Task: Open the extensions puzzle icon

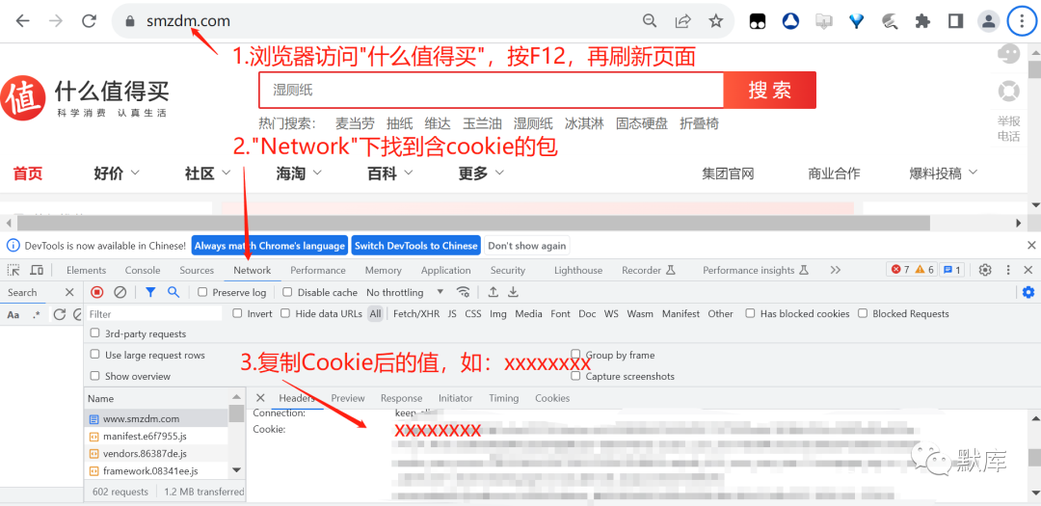Action: [922, 21]
